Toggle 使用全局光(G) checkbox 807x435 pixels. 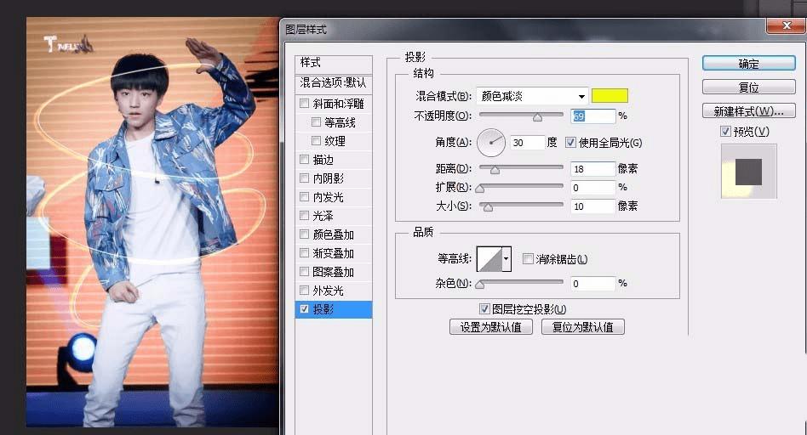[x=570, y=143]
